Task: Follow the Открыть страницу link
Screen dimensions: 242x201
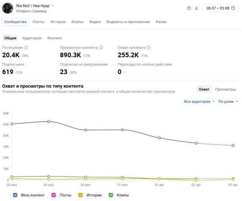Action: pyautogui.click(x=32, y=11)
